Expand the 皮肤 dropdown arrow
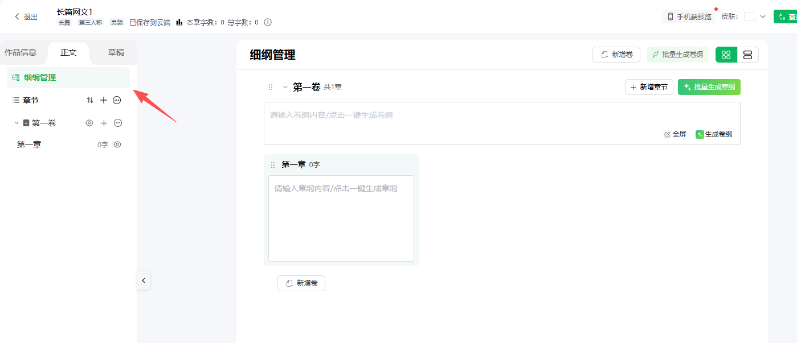797x343 pixels. [763, 16]
